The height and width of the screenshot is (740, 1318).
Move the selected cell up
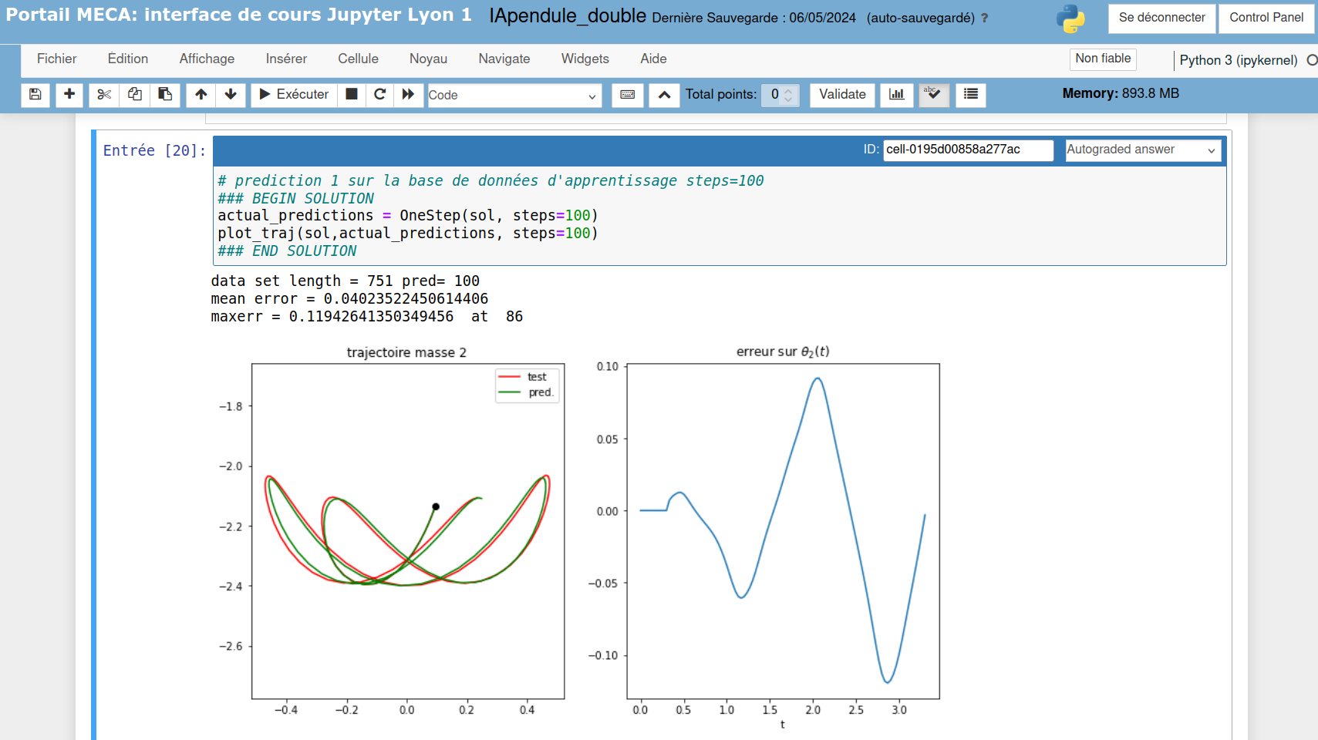(x=201, y=94)
